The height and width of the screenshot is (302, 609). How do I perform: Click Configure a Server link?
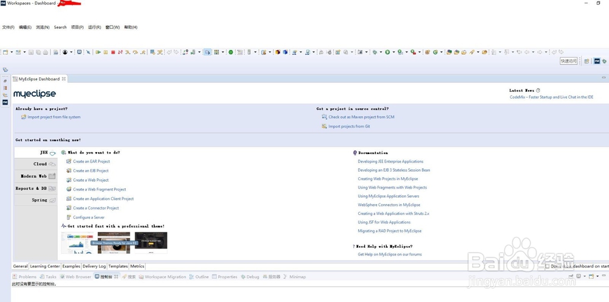(x=88, y=217)
